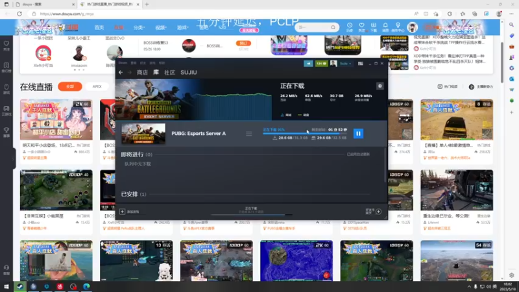
Task: Go forward in Steam navigation
Action: (129, 73)
